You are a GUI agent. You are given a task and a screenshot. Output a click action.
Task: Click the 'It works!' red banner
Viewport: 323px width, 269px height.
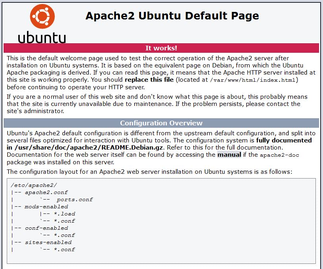pos(161,48)
